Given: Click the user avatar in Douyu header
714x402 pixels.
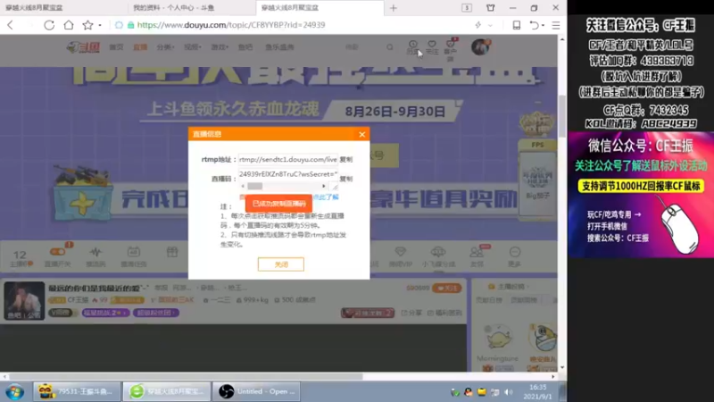Looking at the screenshot, I should [x=480, y=47].
